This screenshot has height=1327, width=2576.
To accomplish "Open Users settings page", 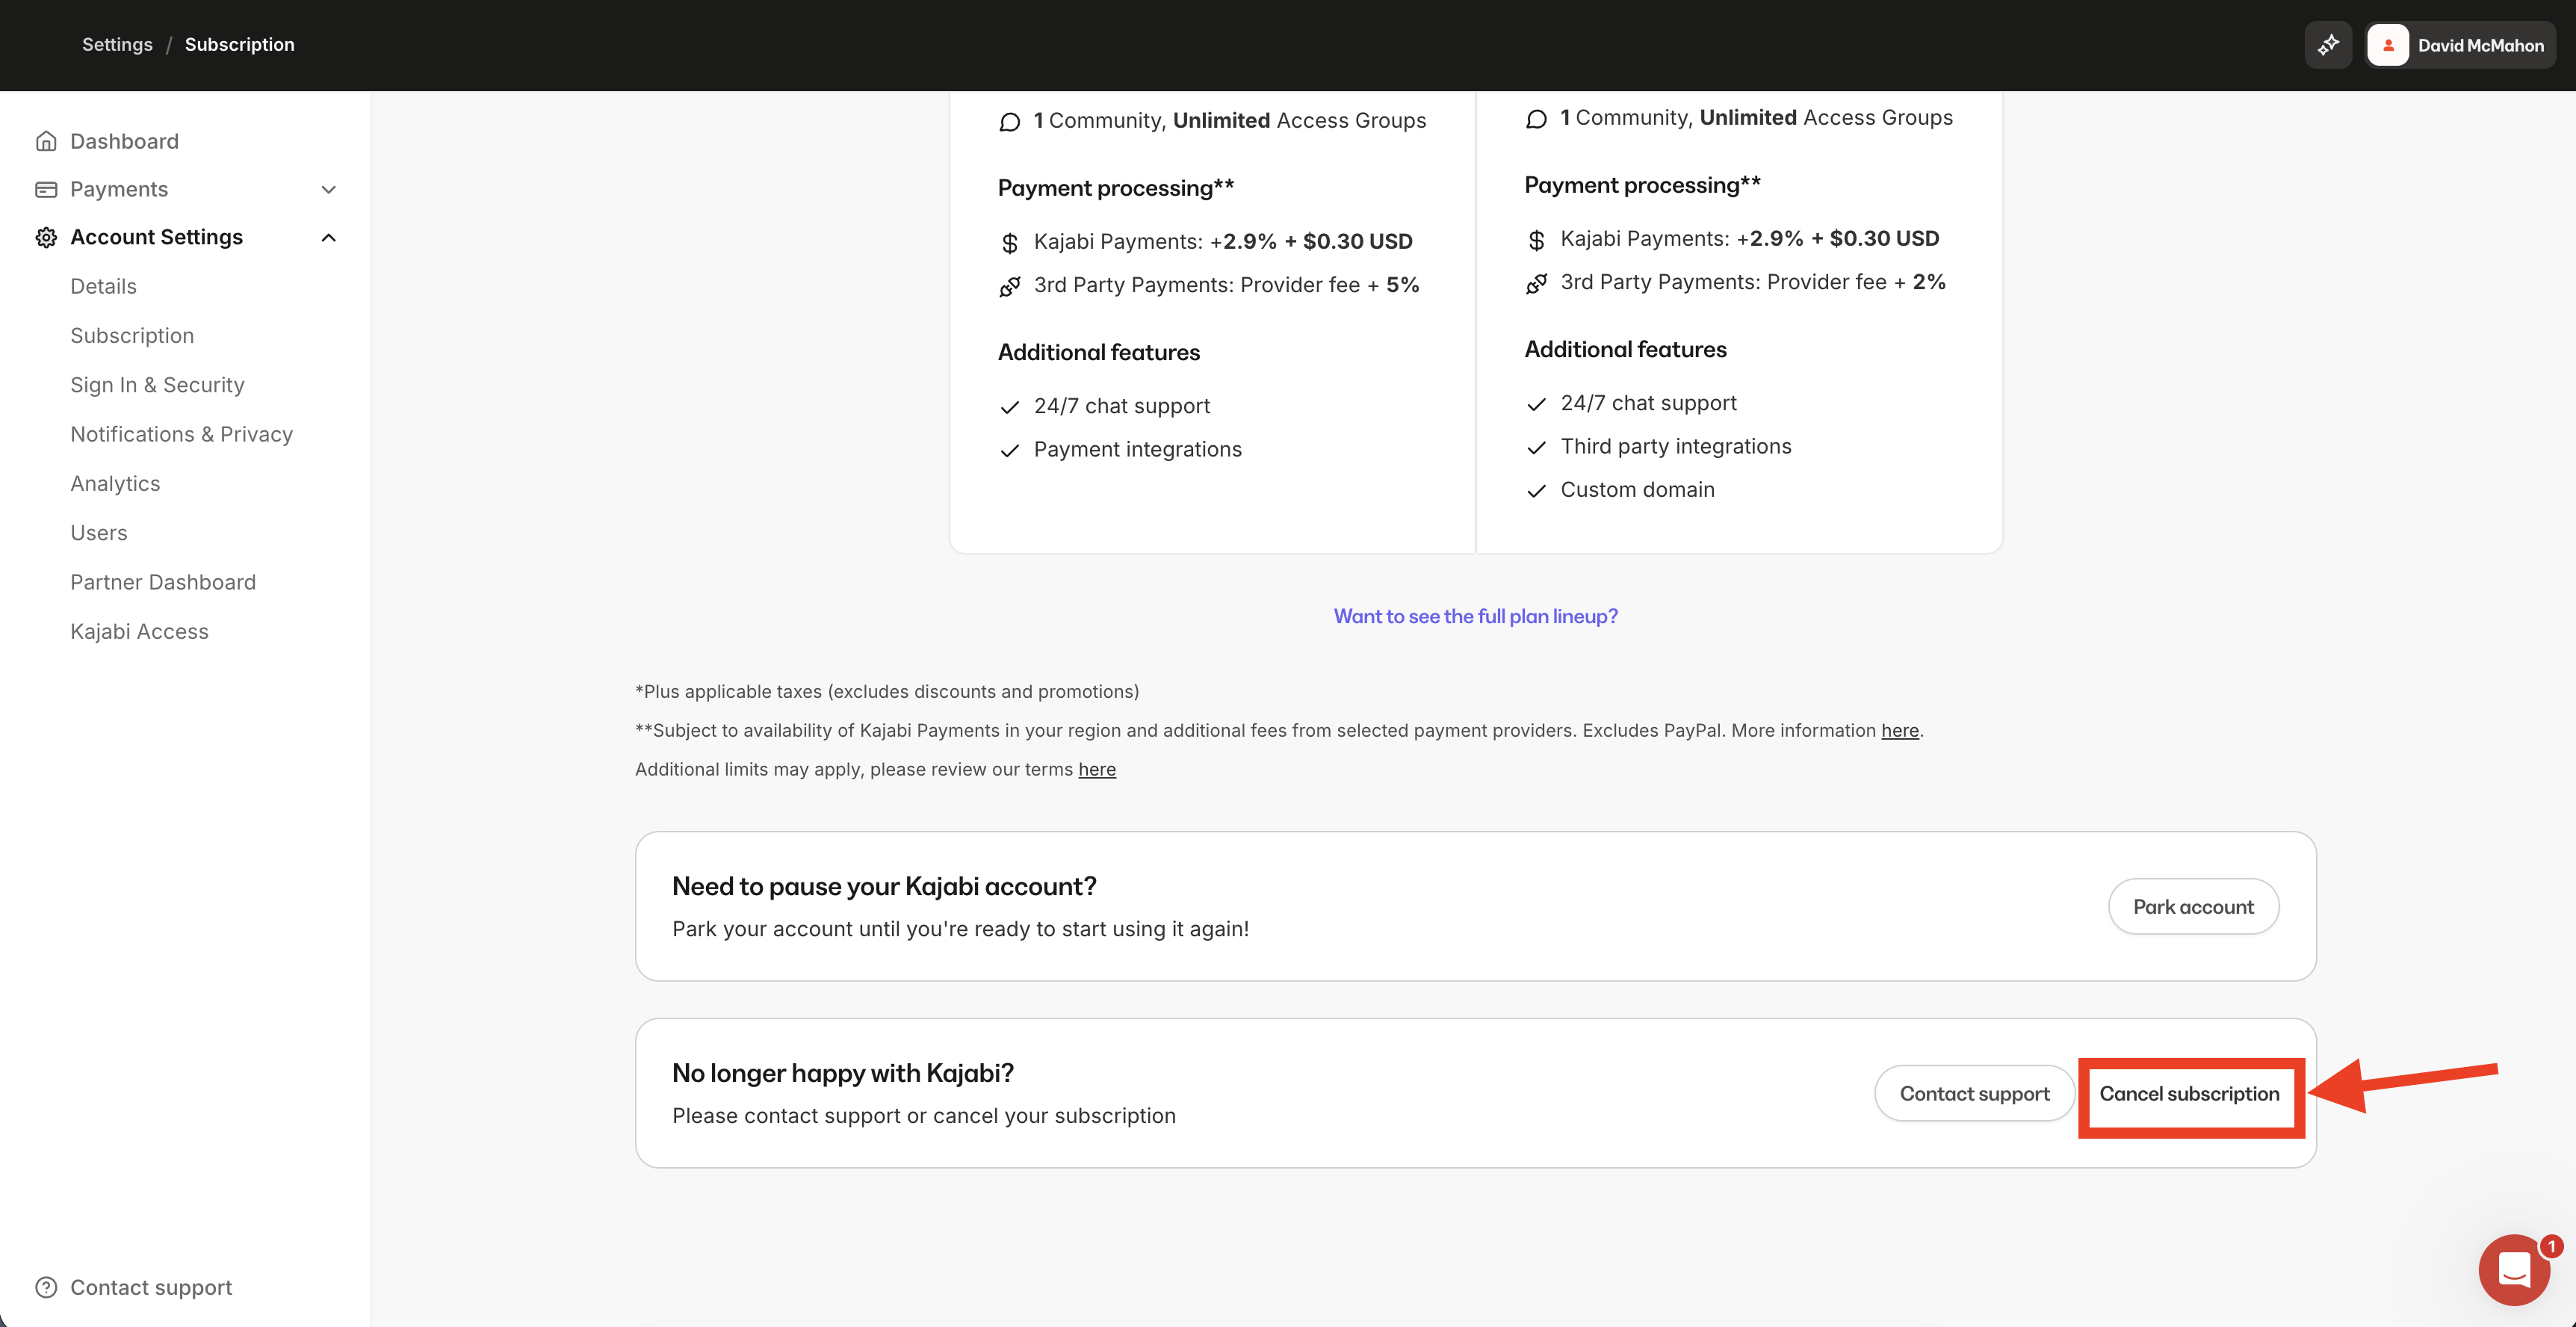I will tap(99, 533).
